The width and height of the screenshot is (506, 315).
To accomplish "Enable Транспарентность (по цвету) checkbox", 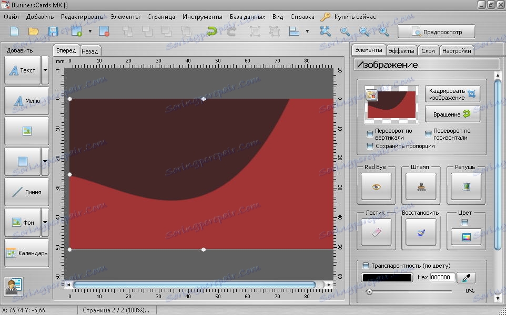I will tap(366, 266).
